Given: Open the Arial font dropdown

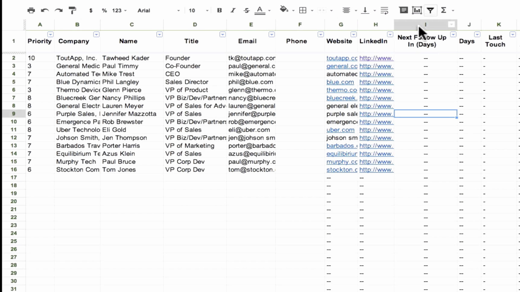Looking at the screenshot, I should tap(178, 10).
